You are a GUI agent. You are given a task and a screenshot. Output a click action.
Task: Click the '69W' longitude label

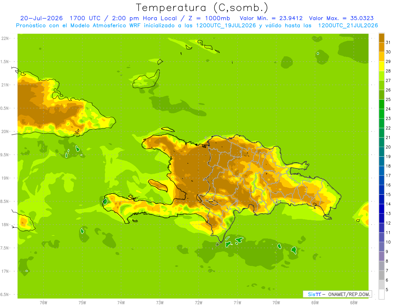click(x=315, y=303)
